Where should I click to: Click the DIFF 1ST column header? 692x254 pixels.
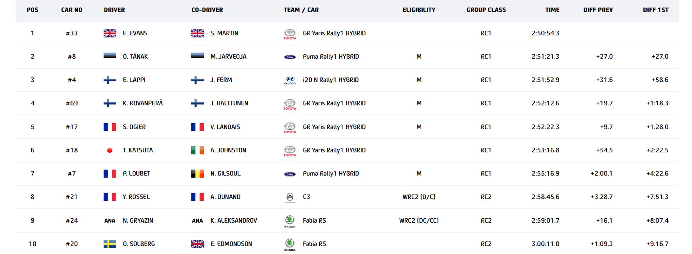pos(655,10)
